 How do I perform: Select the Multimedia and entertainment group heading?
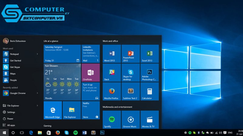click(117, 107)
